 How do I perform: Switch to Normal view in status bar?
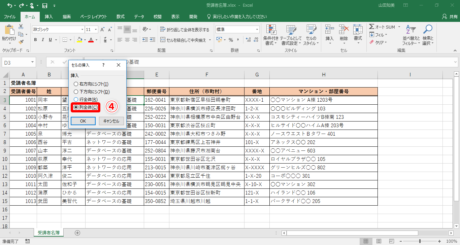(x=366, y=241)
